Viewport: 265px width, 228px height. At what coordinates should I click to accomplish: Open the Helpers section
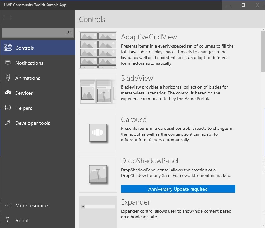[x=38, y=108]
